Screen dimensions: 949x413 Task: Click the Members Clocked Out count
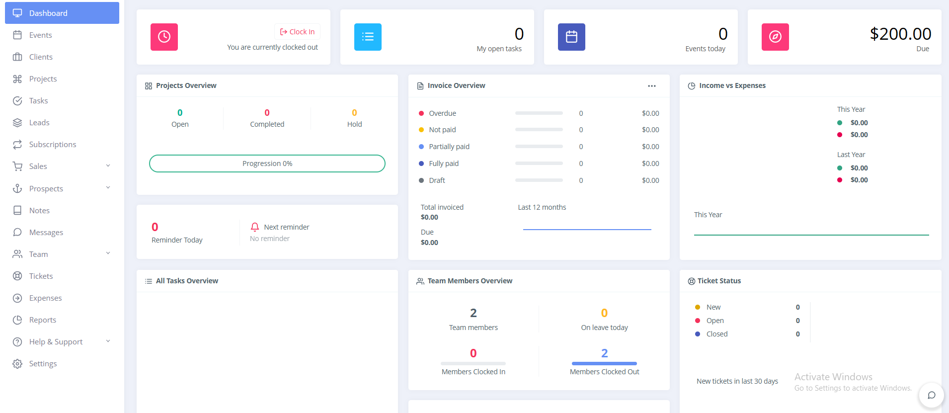604,353
